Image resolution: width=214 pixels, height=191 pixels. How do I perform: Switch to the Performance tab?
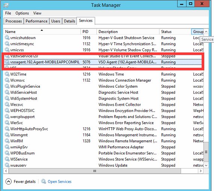pyautogui.click(x=36, y=21)
